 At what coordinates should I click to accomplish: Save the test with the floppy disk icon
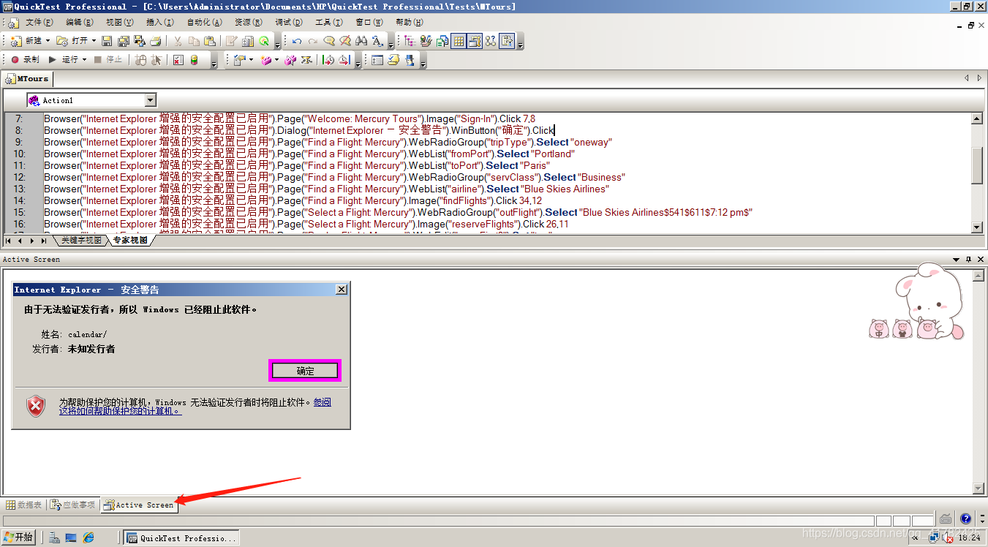[x=107, y=41]
